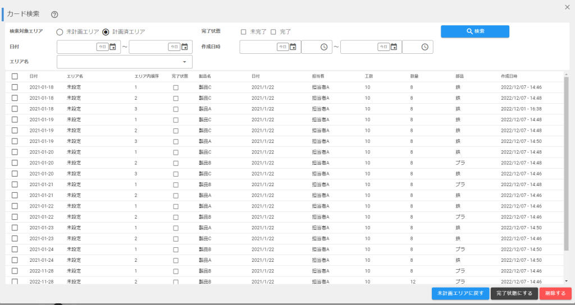Open the calendar picker for the 日付 start date
575x305 pixels.
[113, 47]
